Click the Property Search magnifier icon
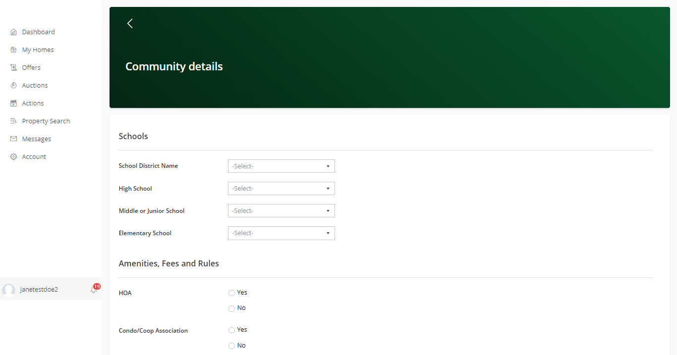This screenshot has height=355, width=677. (x=13, y=121)
